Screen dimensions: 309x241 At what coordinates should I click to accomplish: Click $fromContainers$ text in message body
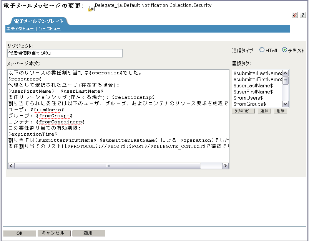60,122
